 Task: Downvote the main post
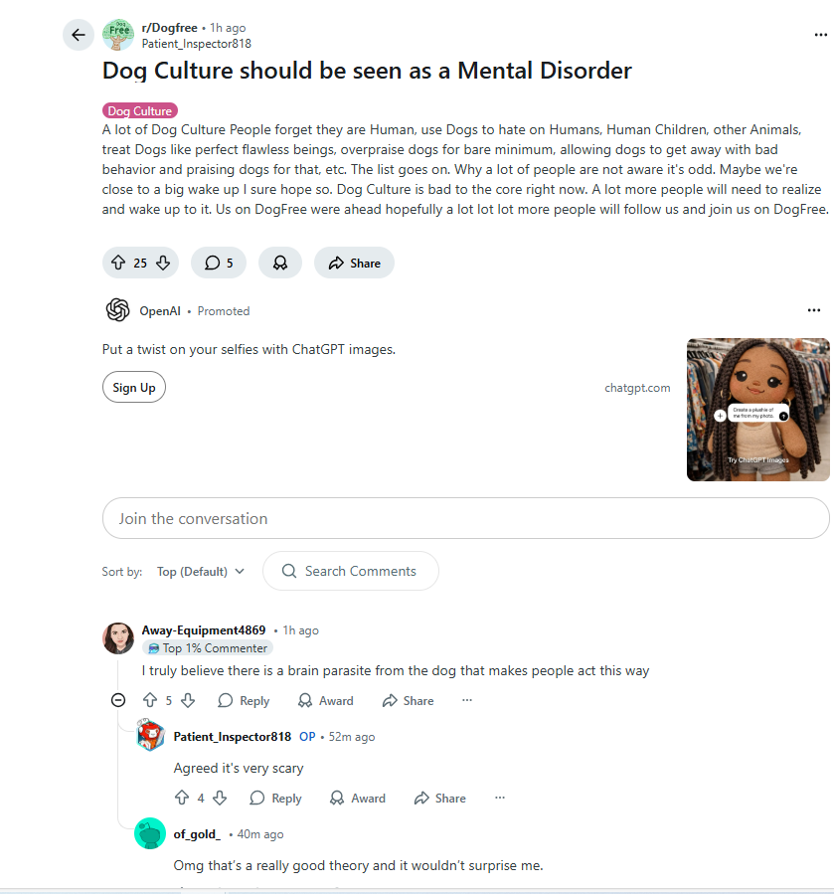[x=163, y=263]
